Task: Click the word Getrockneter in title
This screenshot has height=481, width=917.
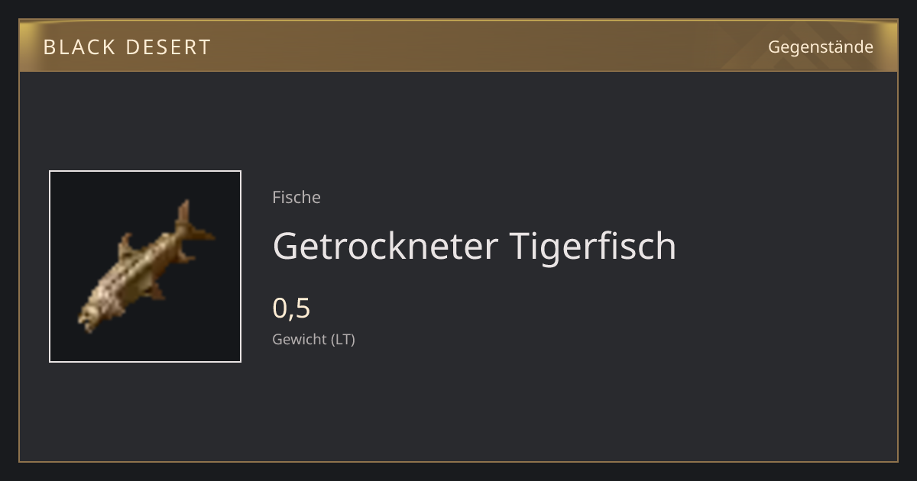Action: (x=385, y=246)
